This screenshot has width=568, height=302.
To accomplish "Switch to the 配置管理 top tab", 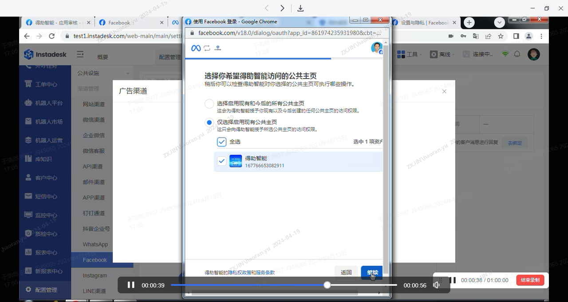I will 170,57.
